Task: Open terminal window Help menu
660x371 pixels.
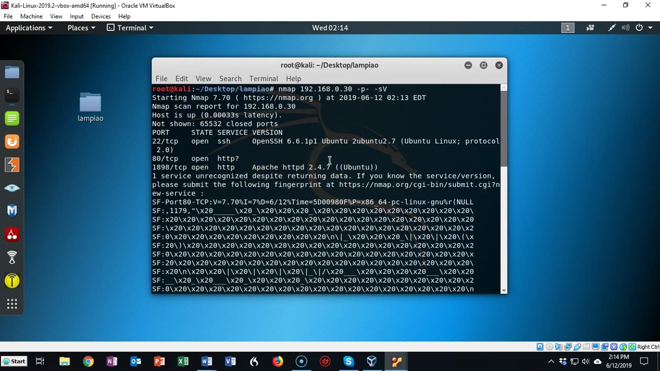Action: pos(293,78)
